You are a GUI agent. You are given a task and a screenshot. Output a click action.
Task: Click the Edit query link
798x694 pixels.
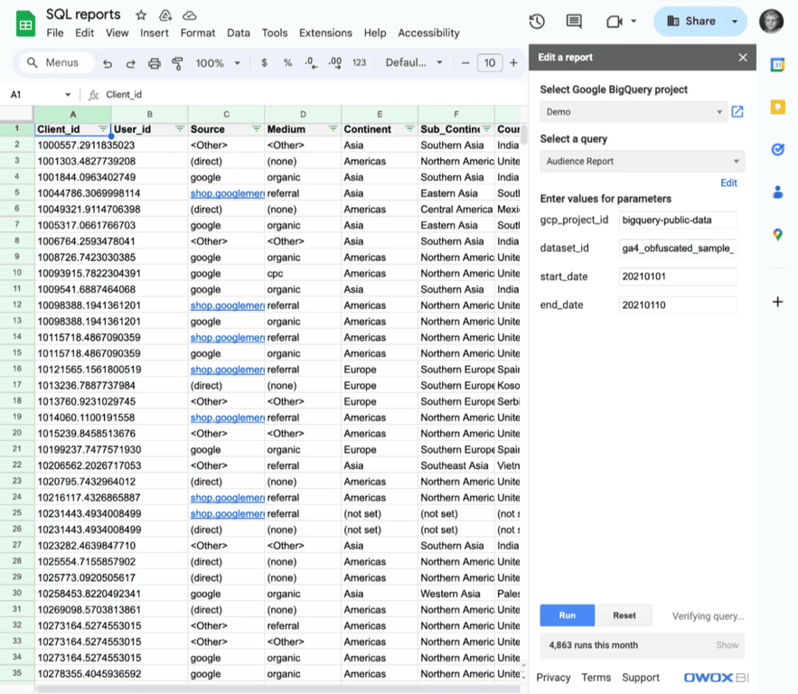(728, 183)
